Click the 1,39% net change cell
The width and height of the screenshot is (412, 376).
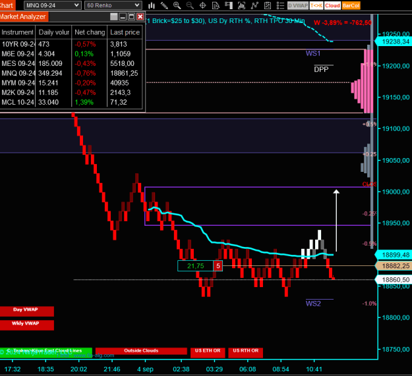90,102
